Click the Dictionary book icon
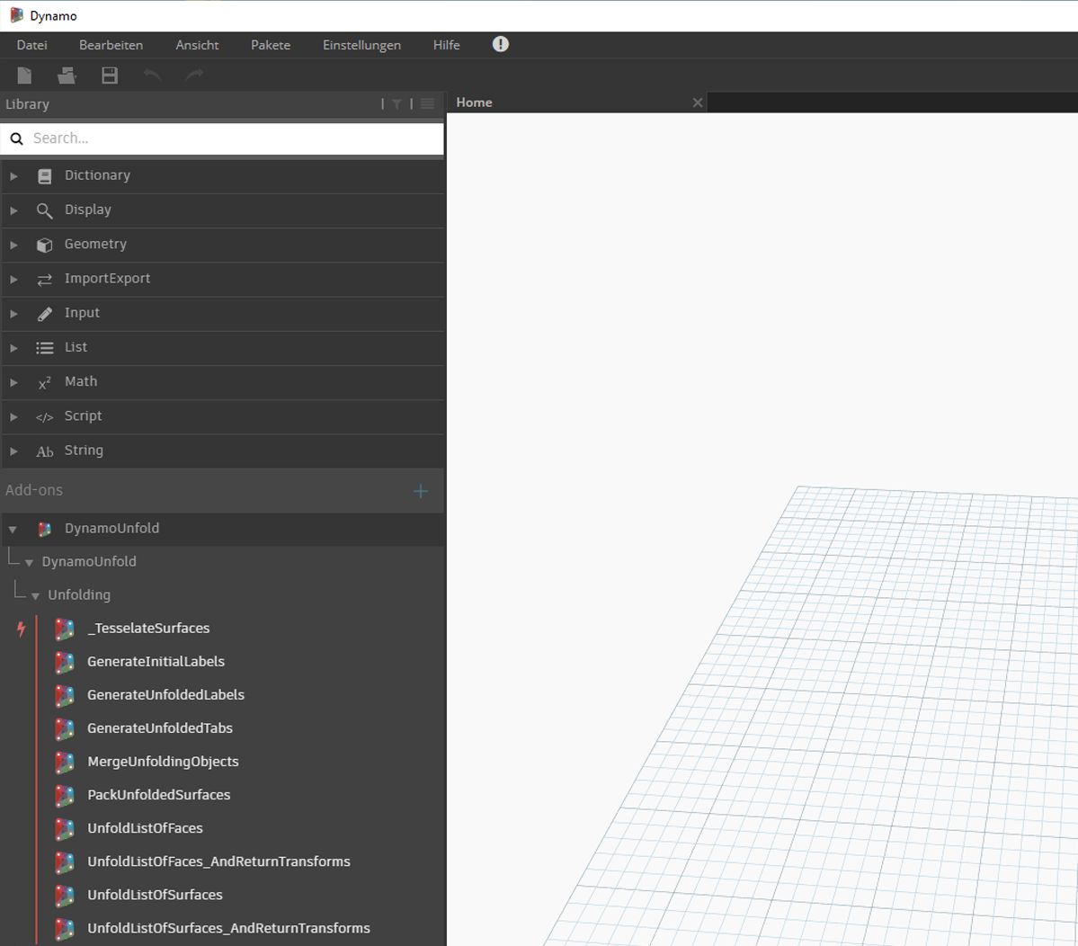 [x=45, y=176]
